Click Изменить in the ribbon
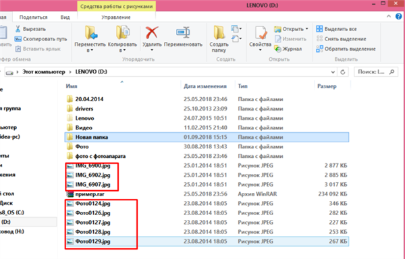 (x=290, y=39)
